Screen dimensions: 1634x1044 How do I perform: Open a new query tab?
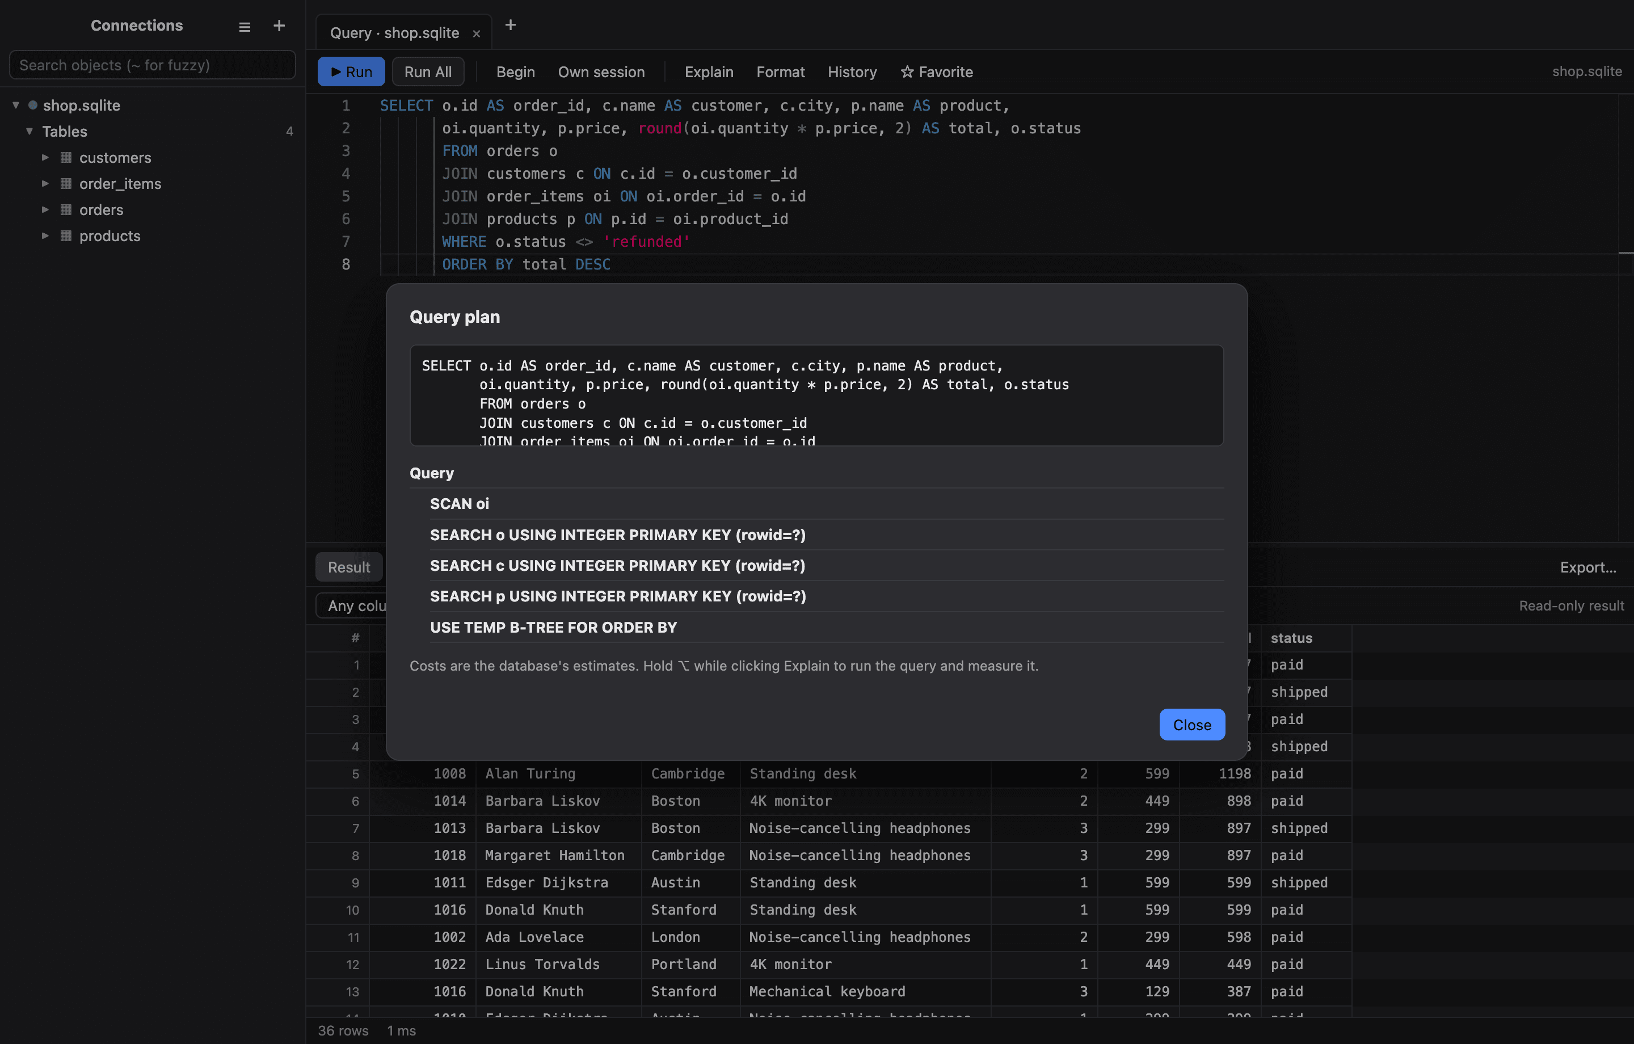point(510,25)
